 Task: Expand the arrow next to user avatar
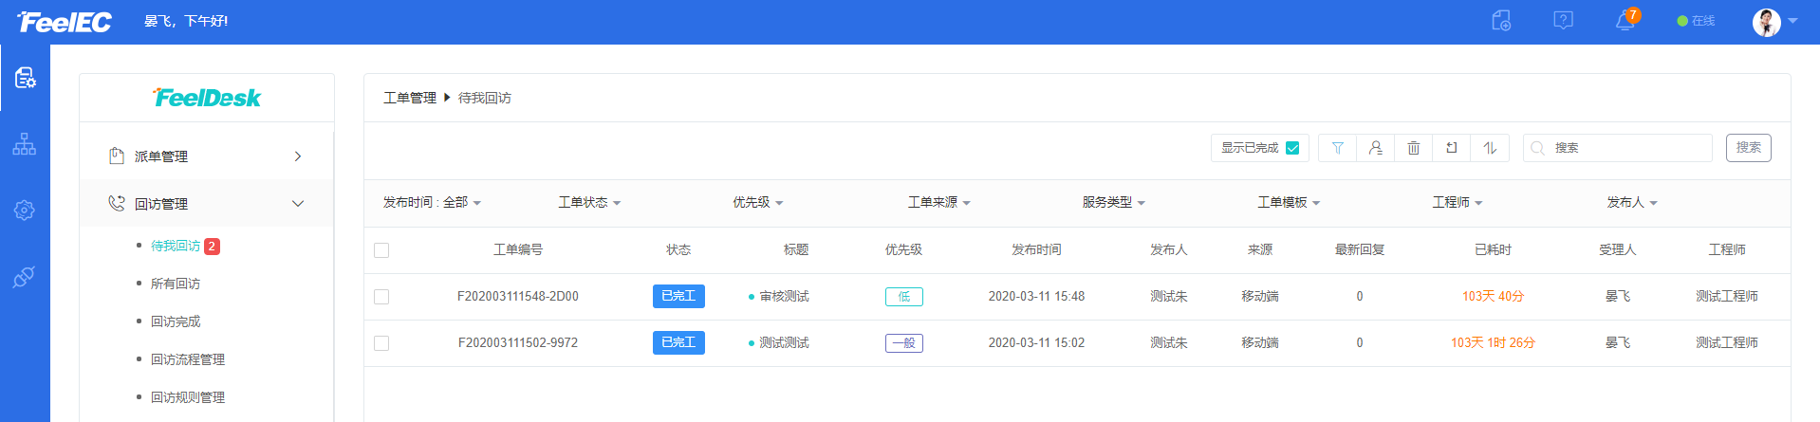(1792, 21)
